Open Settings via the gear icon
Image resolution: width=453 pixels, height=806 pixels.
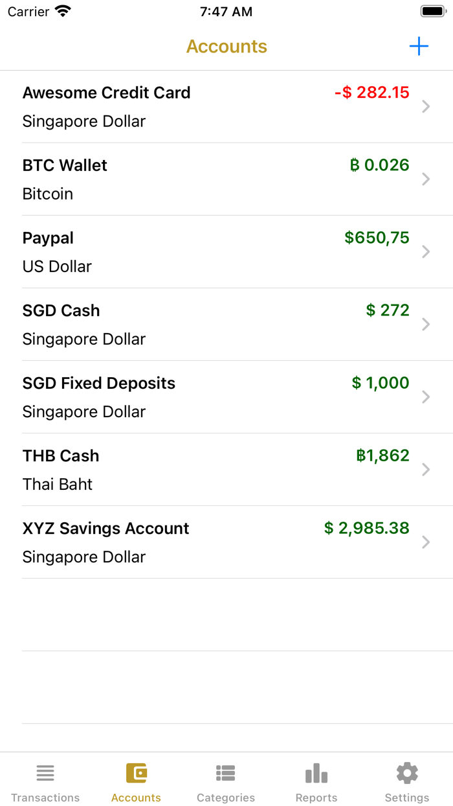[x=406, y=772]
